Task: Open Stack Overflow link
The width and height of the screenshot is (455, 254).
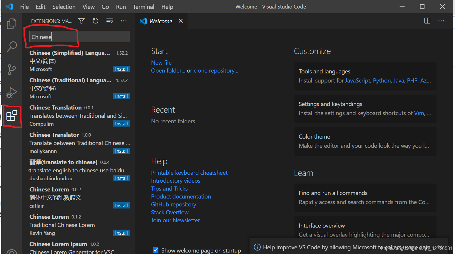Action: tap(170, 212)
